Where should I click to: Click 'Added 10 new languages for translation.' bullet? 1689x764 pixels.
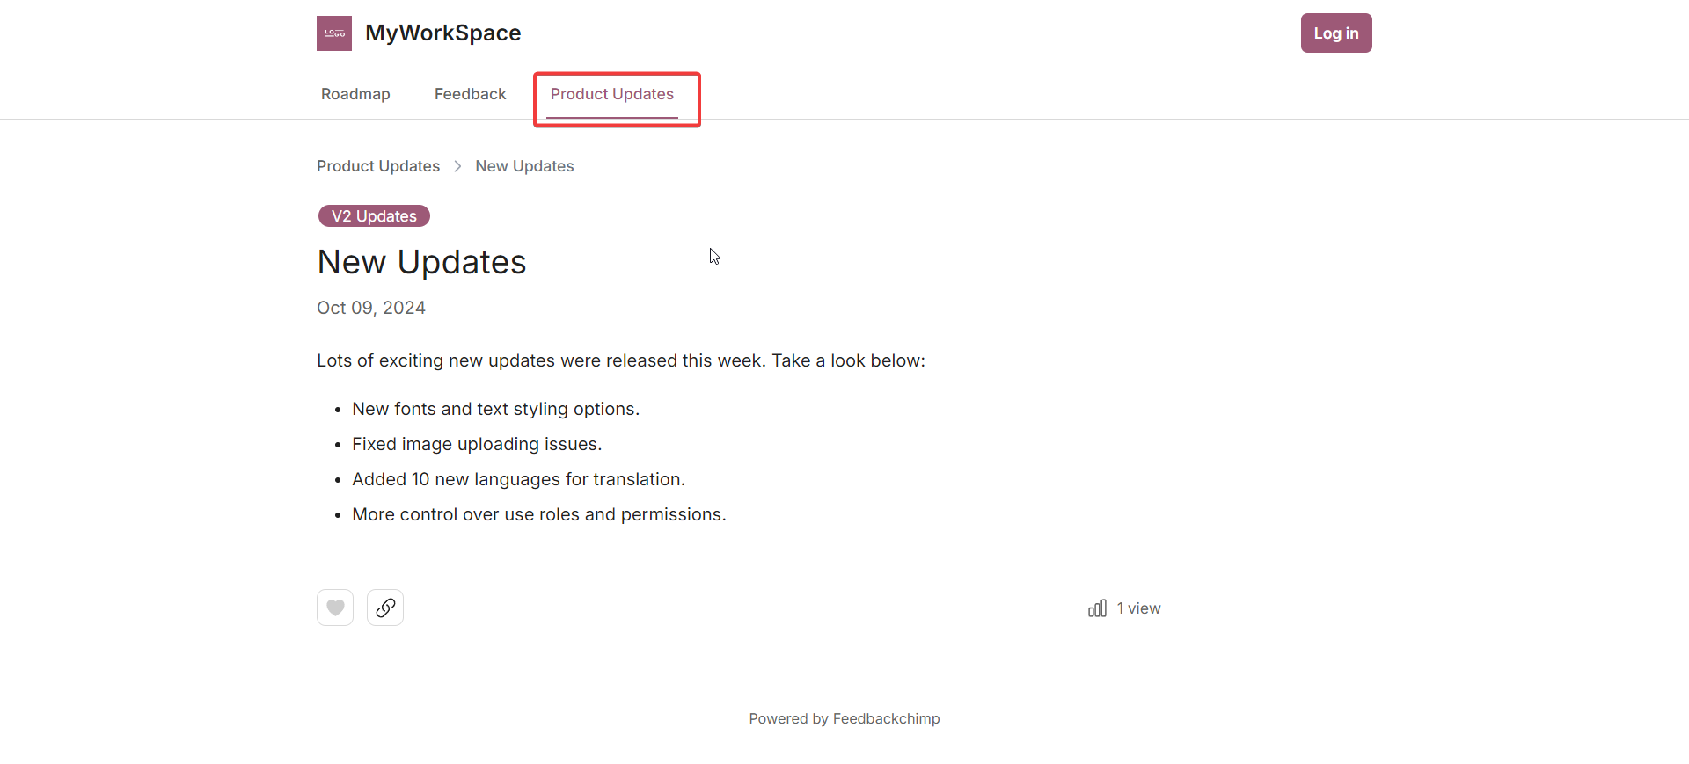point(518,479)
